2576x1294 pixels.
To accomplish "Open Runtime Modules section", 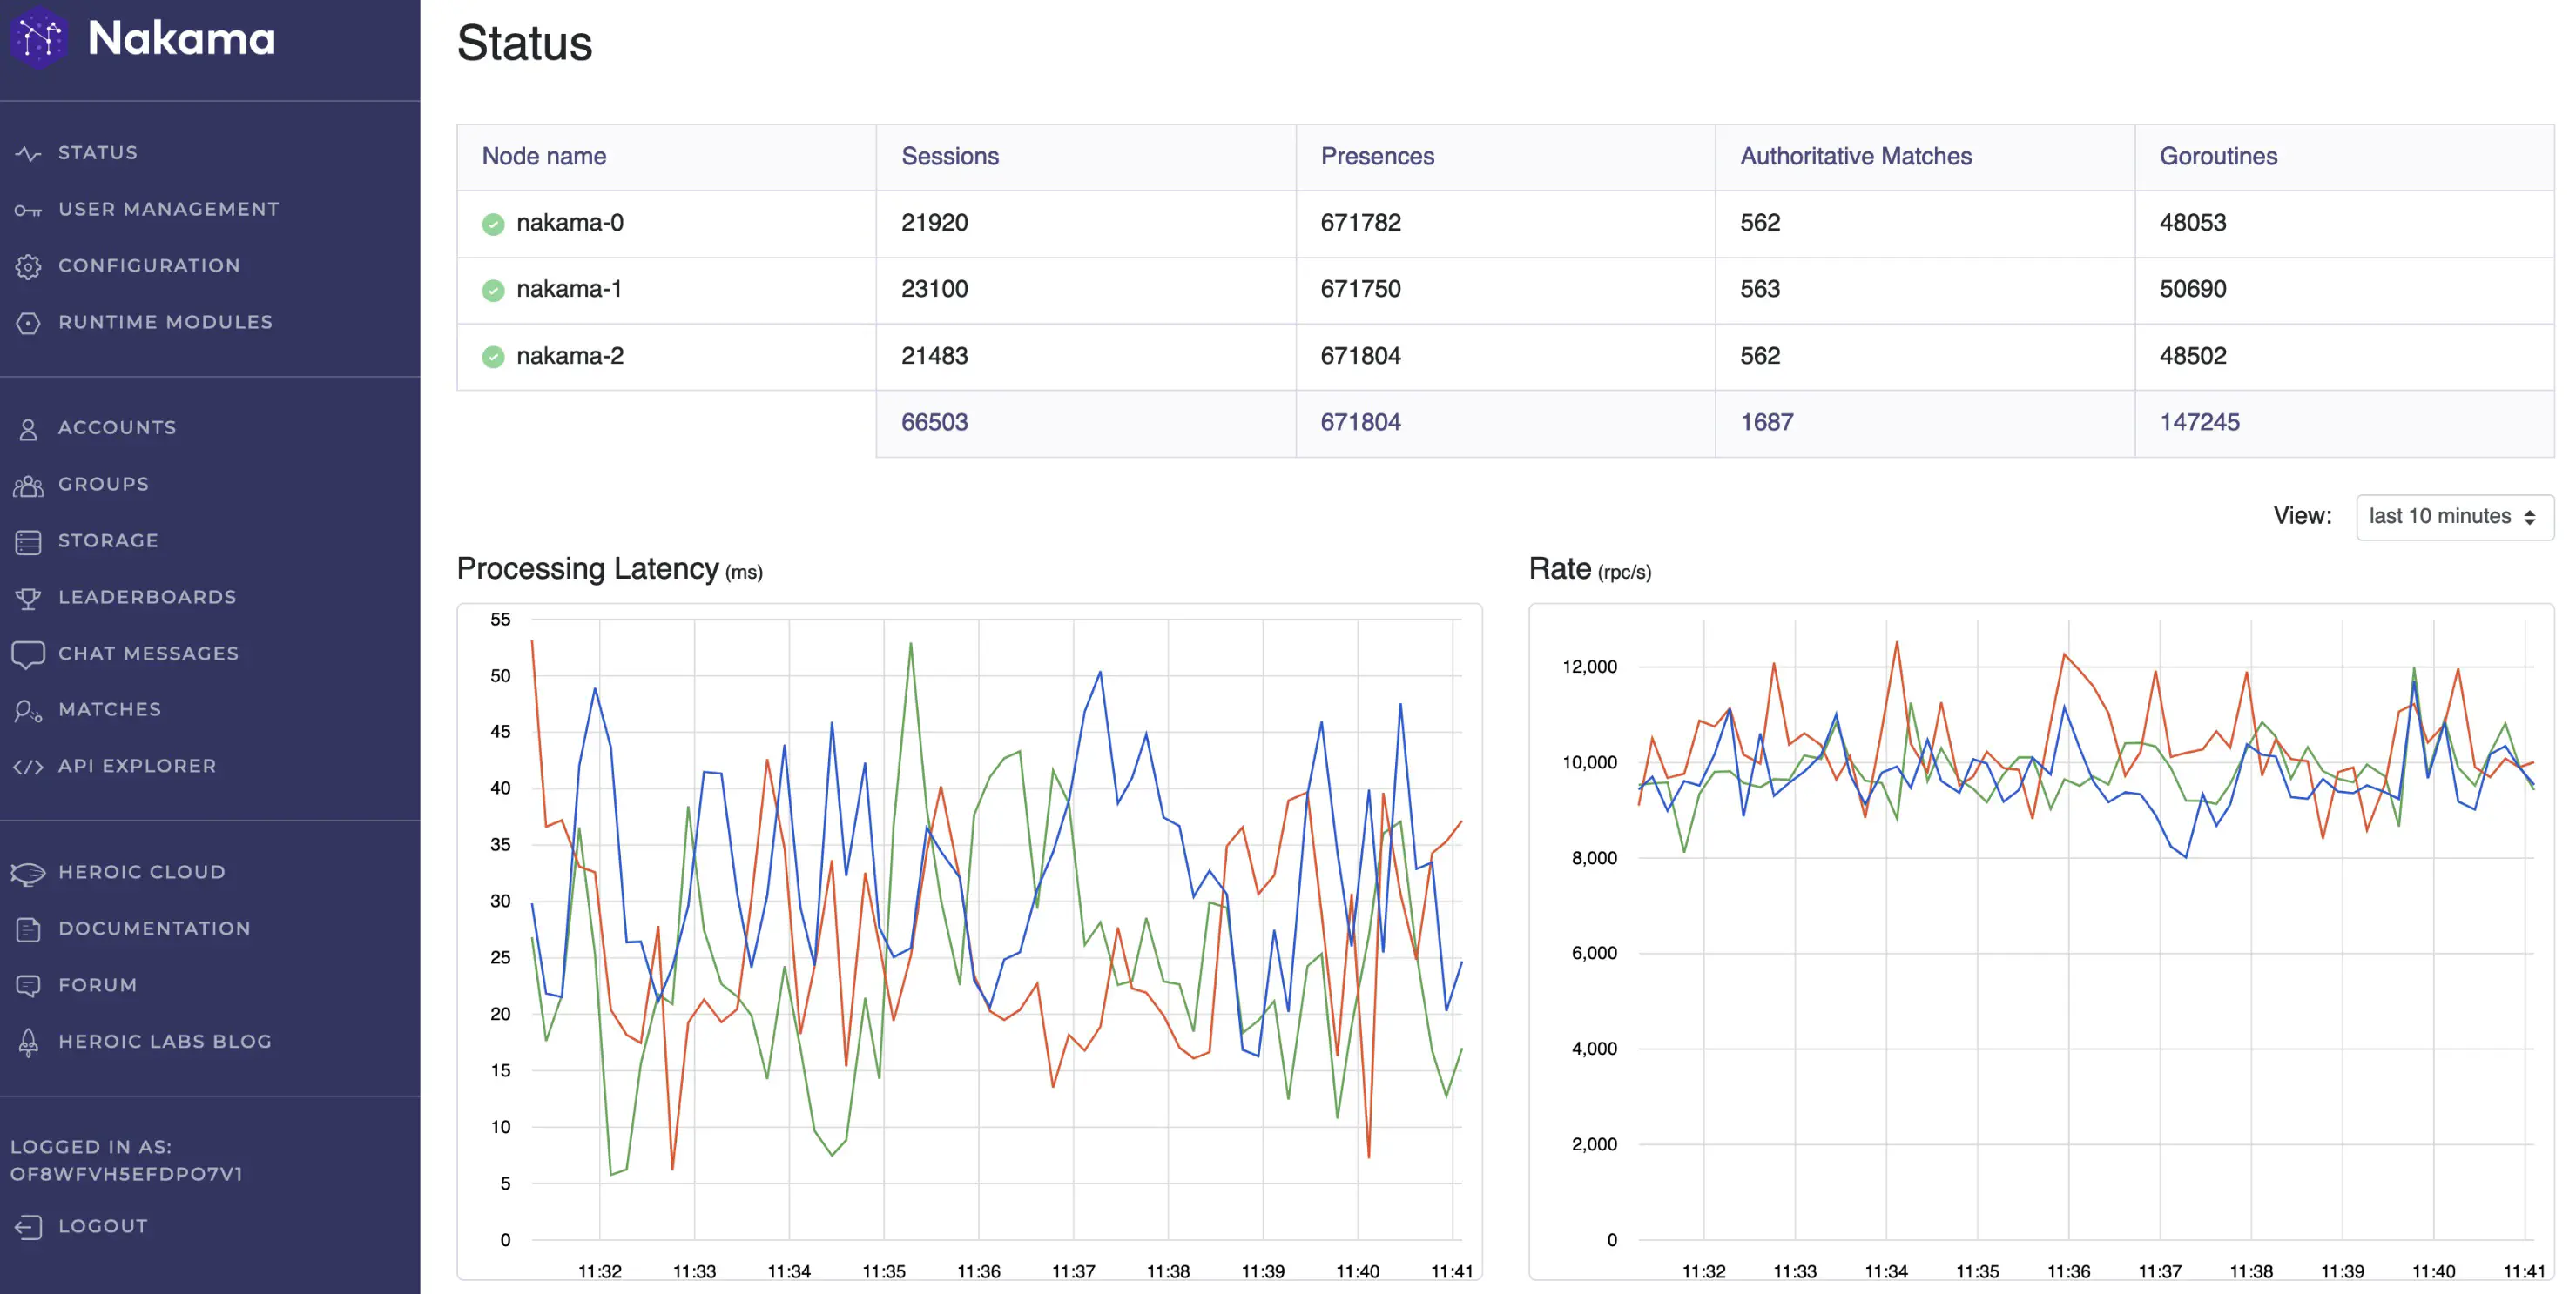I will click(165, 322).
